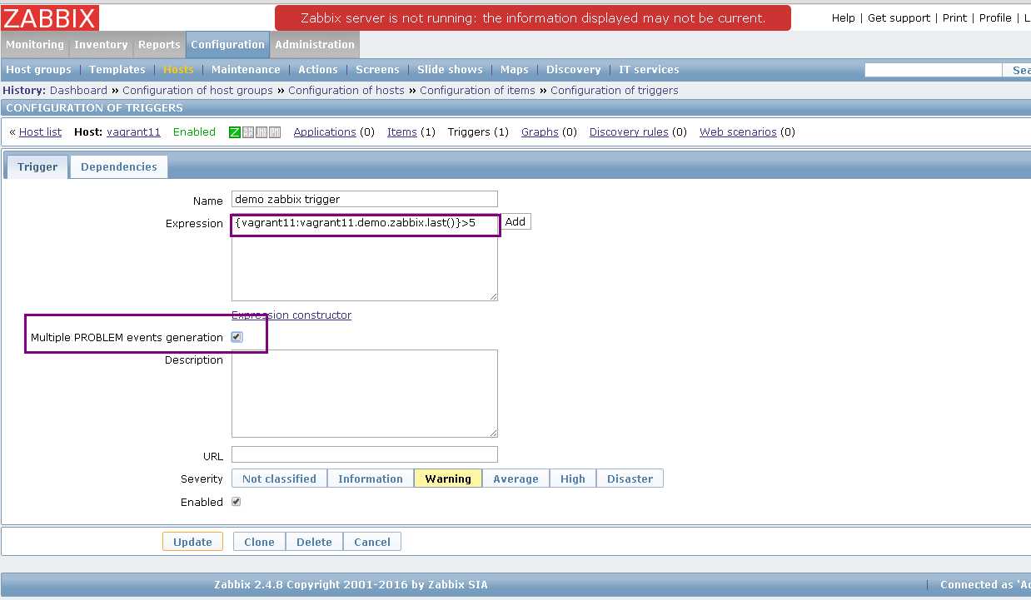Screen dimensions: 1031x600
Task: Click Configuration of items in history
Action: 477,90
